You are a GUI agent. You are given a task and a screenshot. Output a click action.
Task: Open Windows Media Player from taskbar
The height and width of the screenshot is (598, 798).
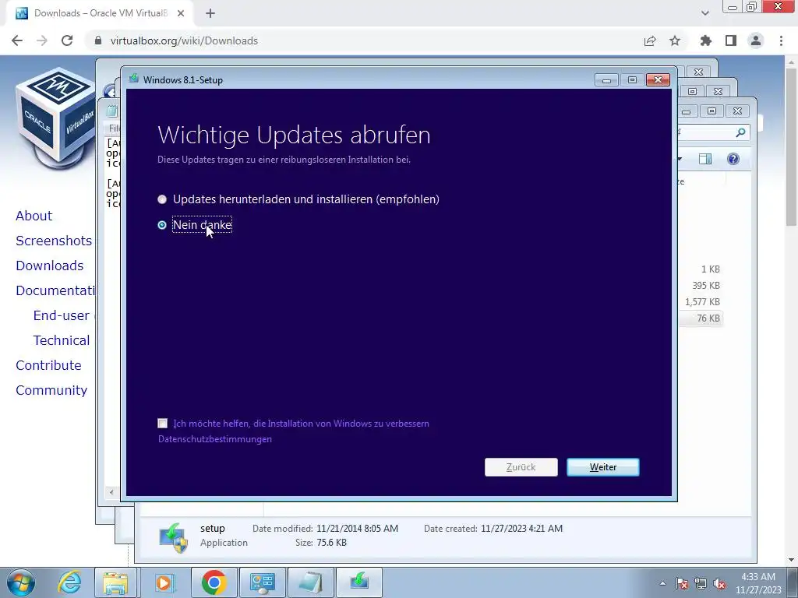[x=164, y=582]
